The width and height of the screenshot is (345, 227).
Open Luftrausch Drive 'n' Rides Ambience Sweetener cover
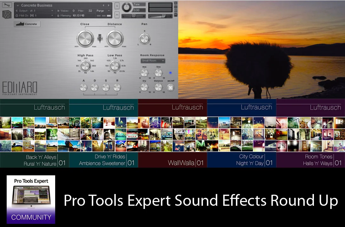[104, 133]
